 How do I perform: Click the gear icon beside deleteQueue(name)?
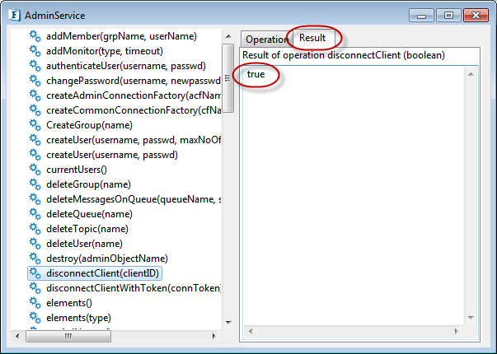pyautogui.click(x=35, y=214)
